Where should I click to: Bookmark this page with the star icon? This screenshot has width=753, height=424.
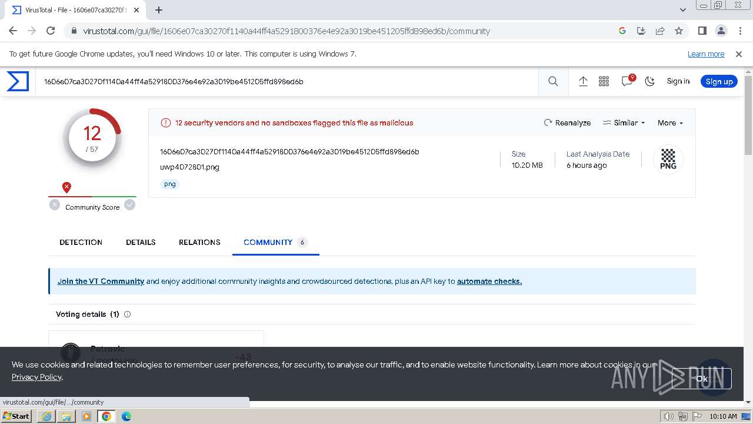click(x=679, y=31)
